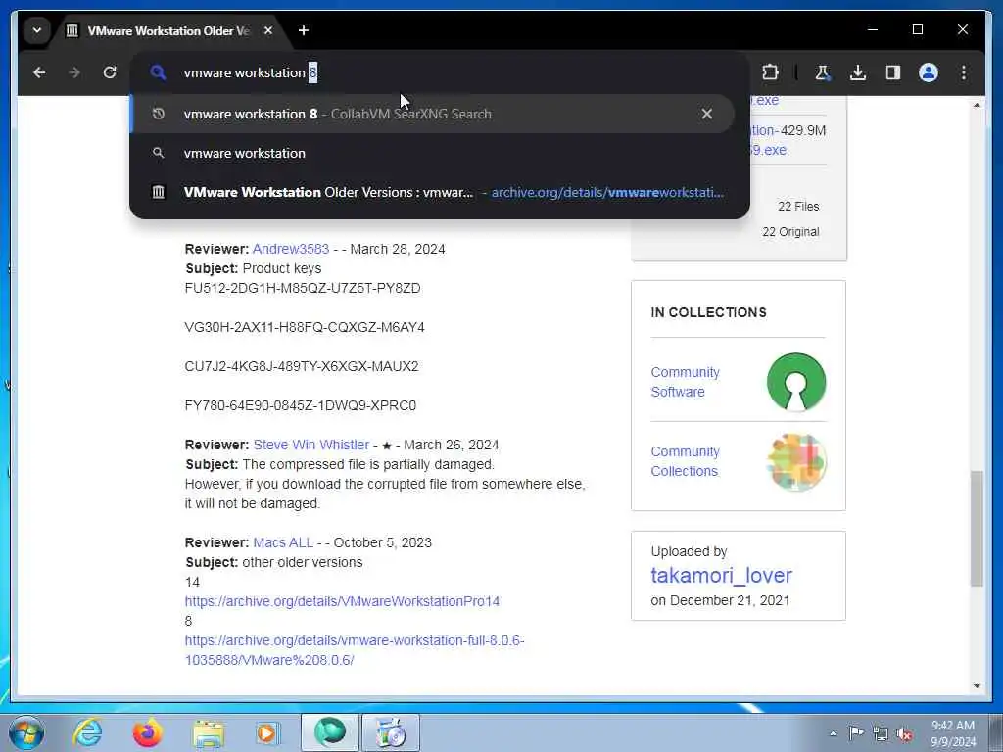Open the Chrome Labs flask icon

[823, 72]
